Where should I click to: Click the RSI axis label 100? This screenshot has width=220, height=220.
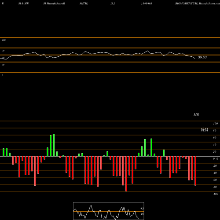(x=4, y=40)
